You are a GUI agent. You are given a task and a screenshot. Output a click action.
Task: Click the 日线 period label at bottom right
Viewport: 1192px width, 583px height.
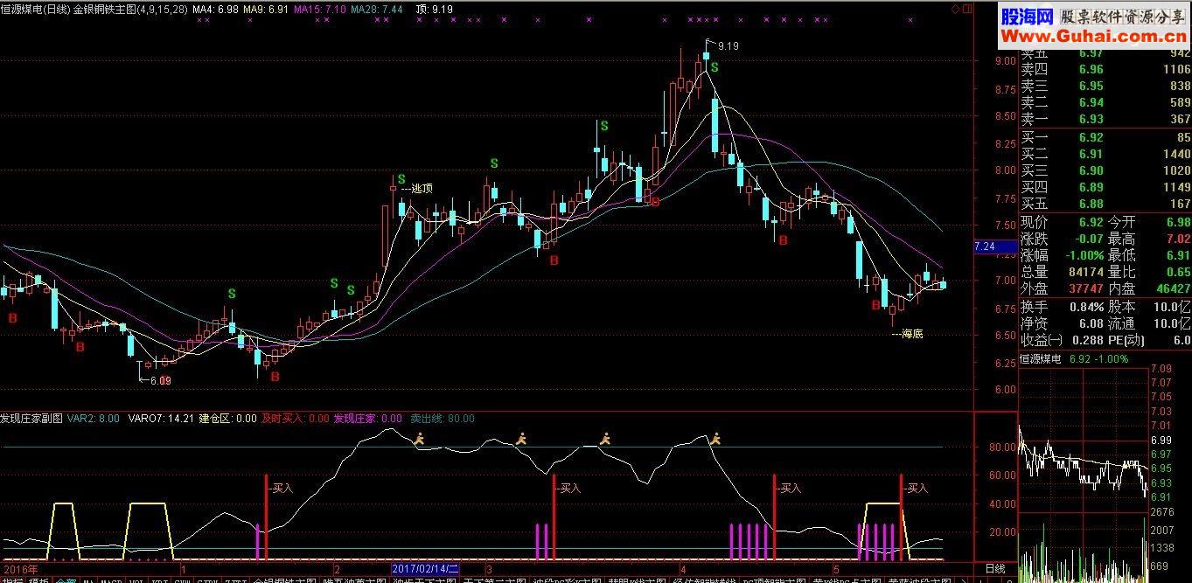995,568
